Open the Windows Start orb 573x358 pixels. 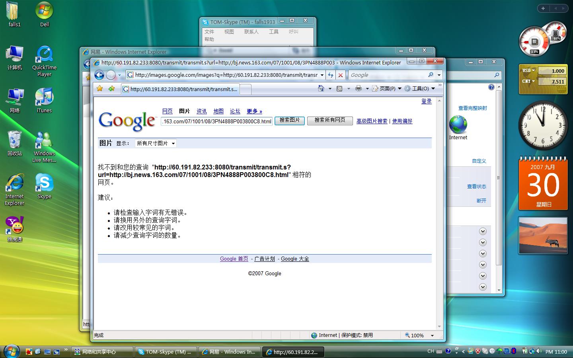click(x=11, y=351)
